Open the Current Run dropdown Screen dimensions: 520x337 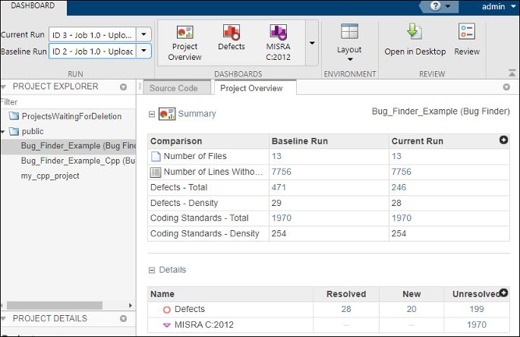click(145, 35)
